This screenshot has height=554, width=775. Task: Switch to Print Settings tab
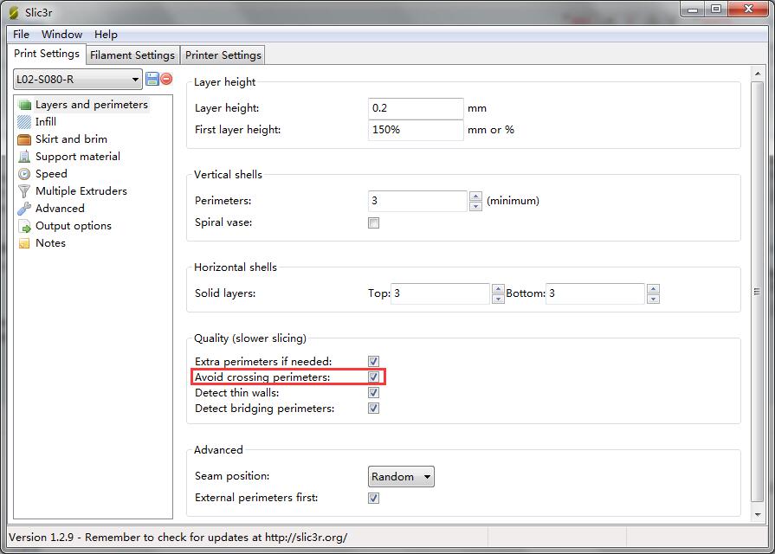tap(47, 54)
